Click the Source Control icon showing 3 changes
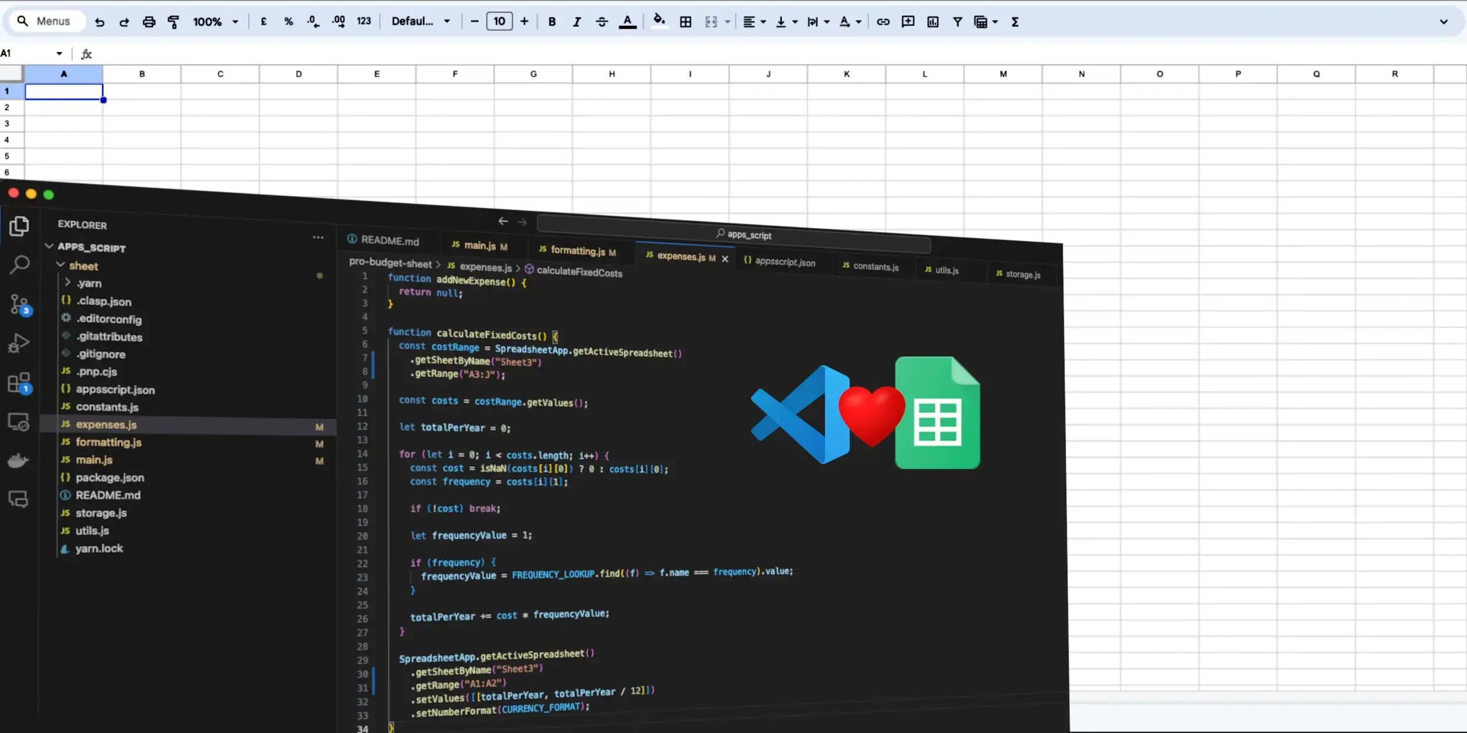 (x=19, y=304)
